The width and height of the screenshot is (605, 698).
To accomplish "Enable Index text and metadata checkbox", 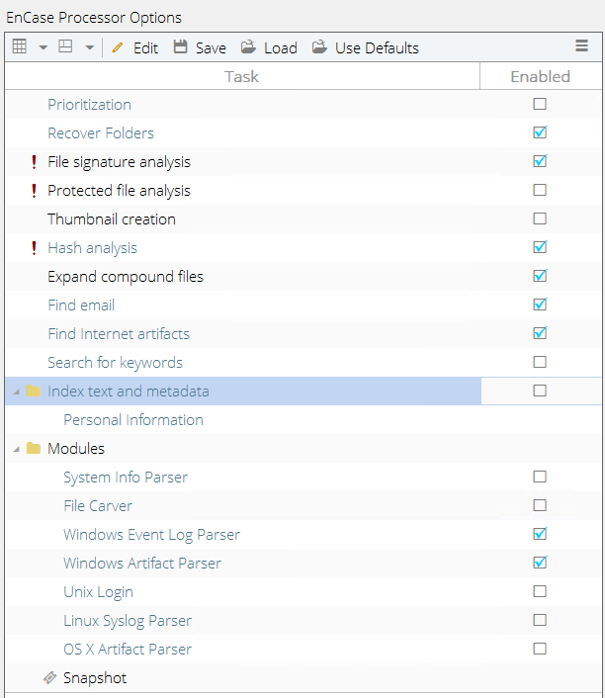I will click(540, 391).
